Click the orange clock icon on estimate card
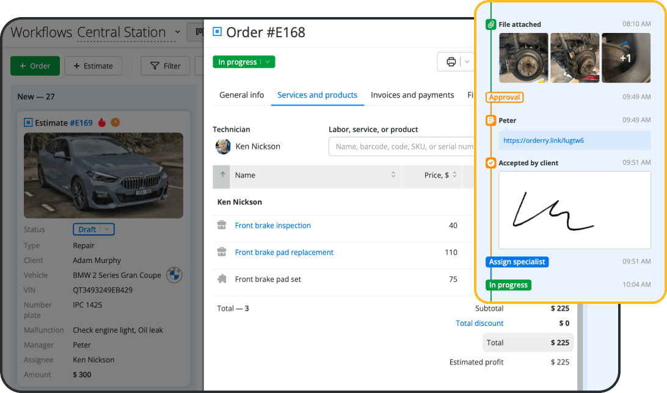Image resolution: width=667 pixels, height=393 pixels. point(115,123)
